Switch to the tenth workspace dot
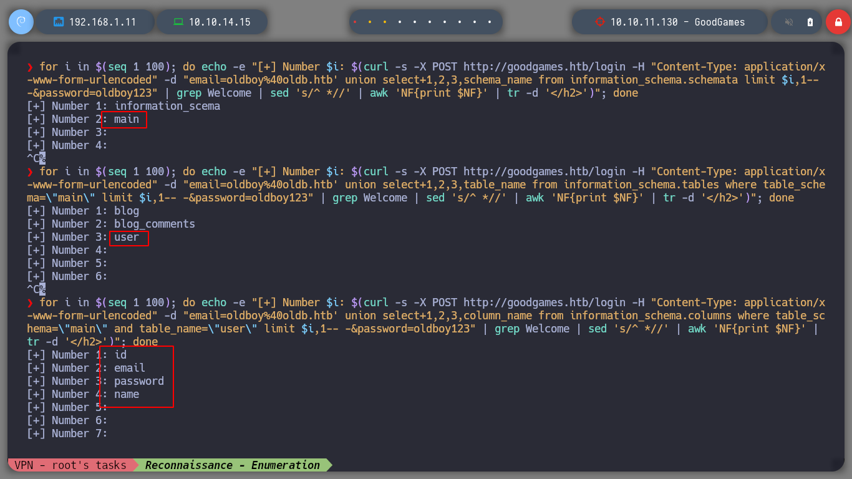The width and height of the screenshot is (852, 479). (x=490, y=22)
